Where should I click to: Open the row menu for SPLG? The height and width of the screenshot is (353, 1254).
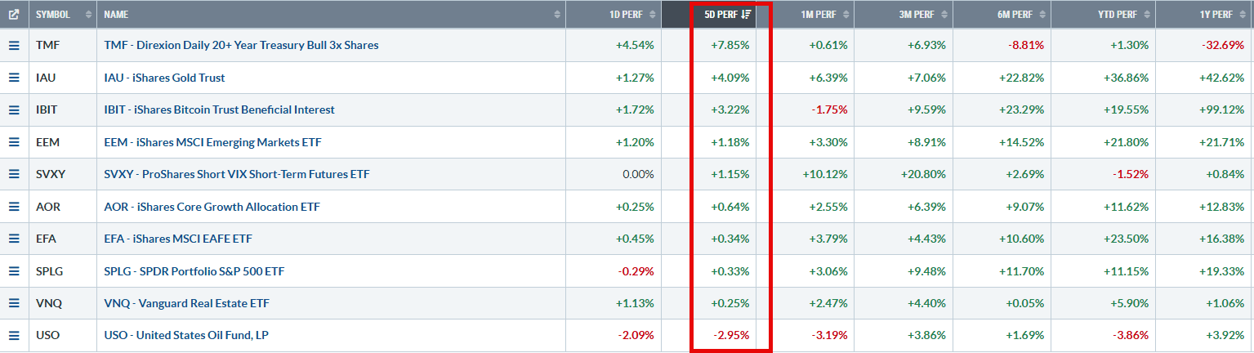coord(14,271)
